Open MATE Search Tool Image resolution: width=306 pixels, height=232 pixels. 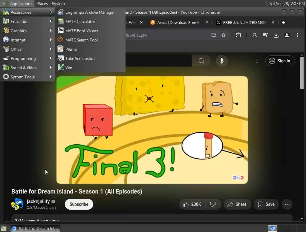90,40
